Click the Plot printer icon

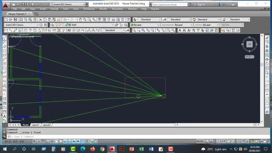coord(21,20)
